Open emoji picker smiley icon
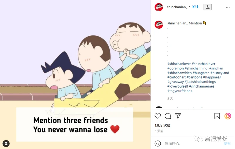 pos(158,143)
